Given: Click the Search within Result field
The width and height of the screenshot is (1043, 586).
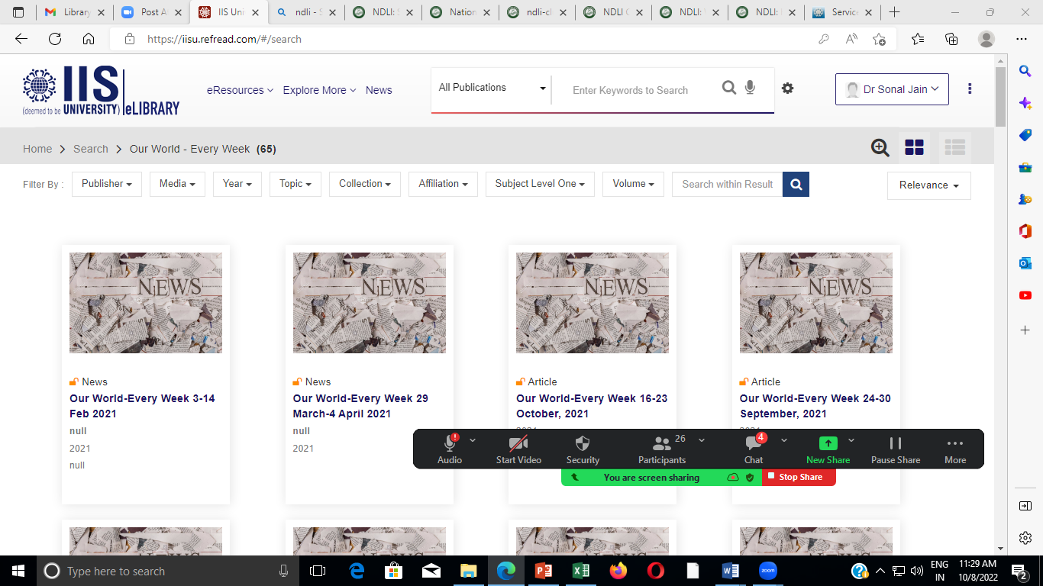Looking at the screenshot, I should 727,184.
